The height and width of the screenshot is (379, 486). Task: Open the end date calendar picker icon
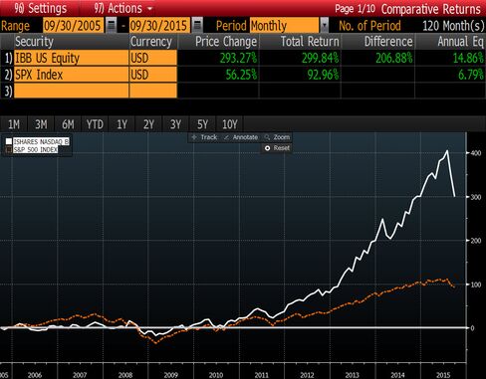197,25
